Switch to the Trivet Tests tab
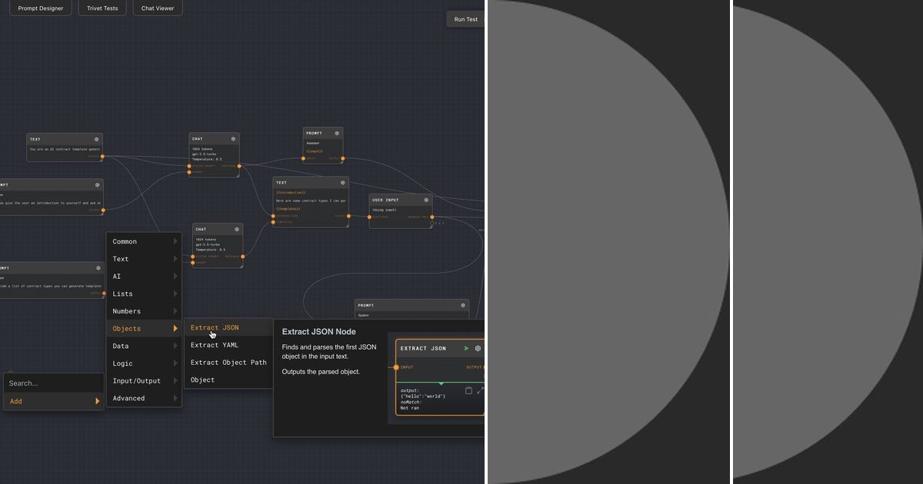The width and height of the screenshot is (923, 484). pyautogui.click(x=102, y=8)
